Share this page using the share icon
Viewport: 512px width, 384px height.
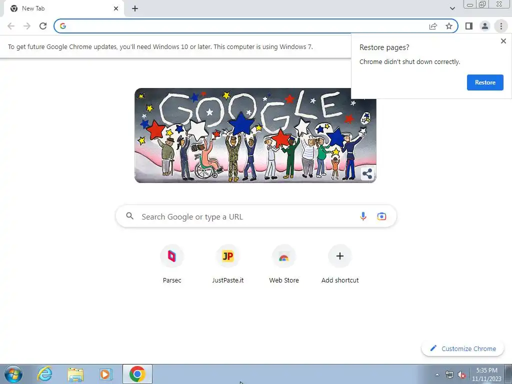(433, 26)
